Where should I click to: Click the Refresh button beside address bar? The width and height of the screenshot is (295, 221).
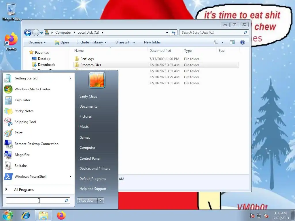click(x=174, y=33)
